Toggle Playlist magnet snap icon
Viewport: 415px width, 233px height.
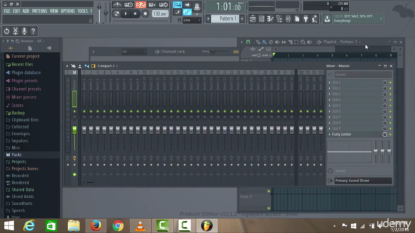(x=248, y=41)
